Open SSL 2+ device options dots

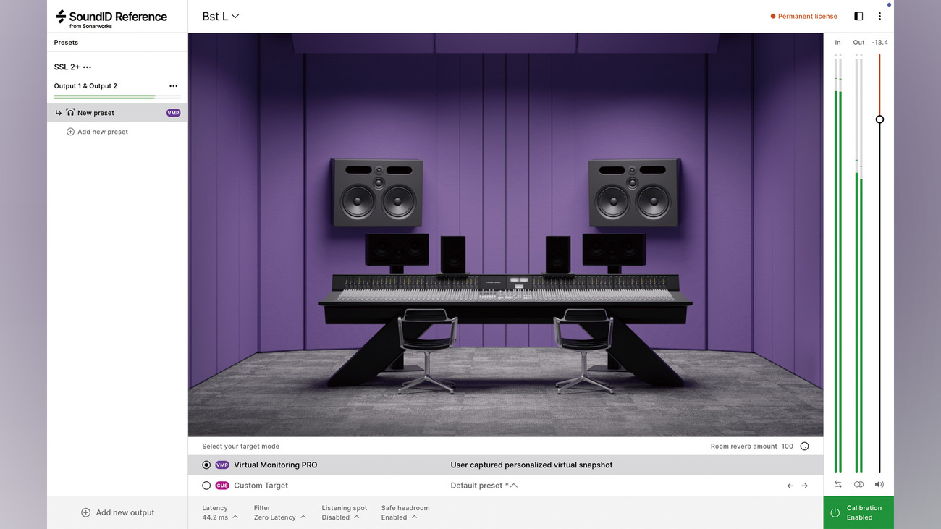[x=87, y=67]
